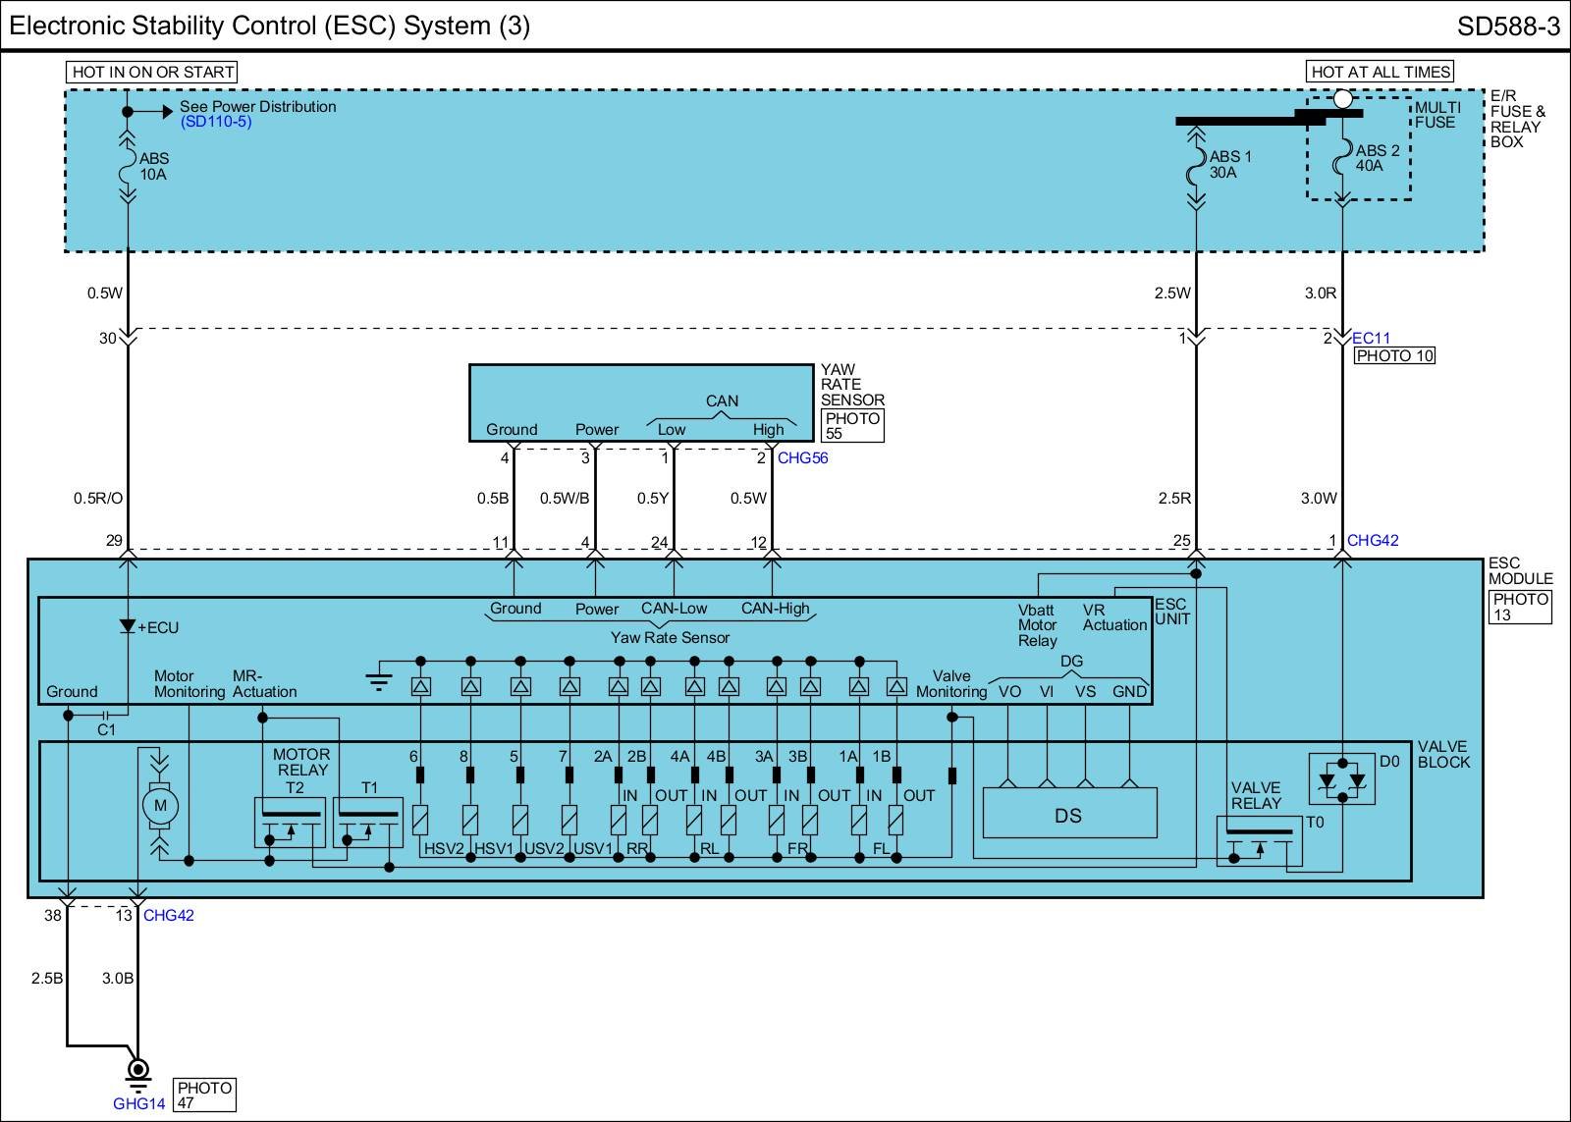Open the CHG42 link beside pin 13
1571x1122 pixels.
[169, 915]
